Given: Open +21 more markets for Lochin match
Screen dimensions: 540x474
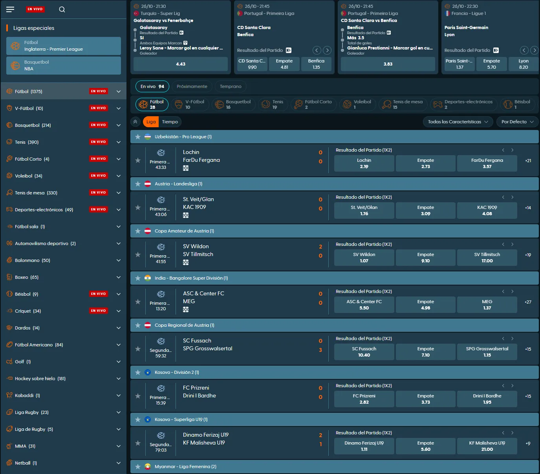Looking at the screenshot, I should click(x=528, y=161).
